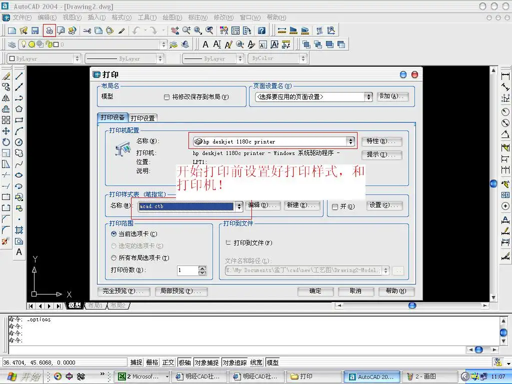Switch to the 打印设置 tab

[142, 118]
